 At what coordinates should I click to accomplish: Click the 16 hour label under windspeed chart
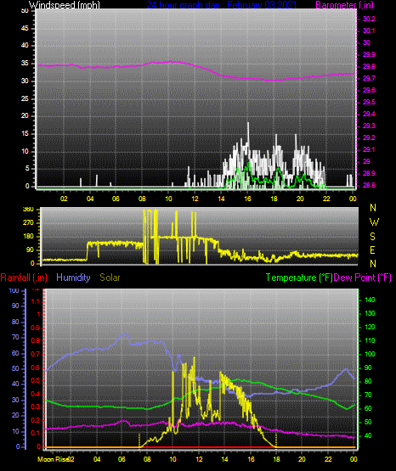coord(247,199)
